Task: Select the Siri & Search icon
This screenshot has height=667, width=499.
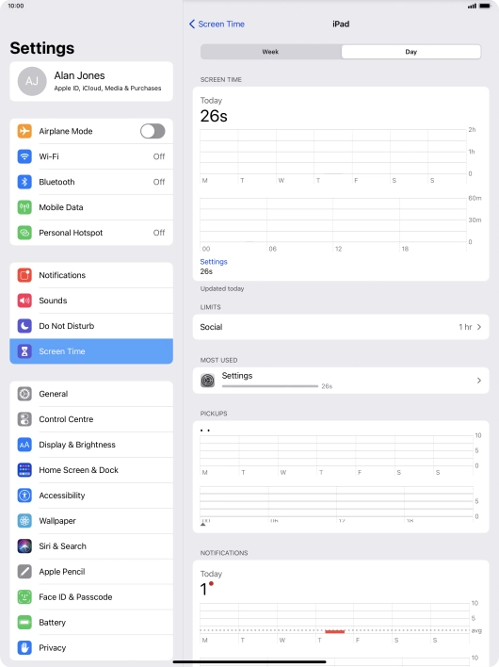Action: point(24,546)
